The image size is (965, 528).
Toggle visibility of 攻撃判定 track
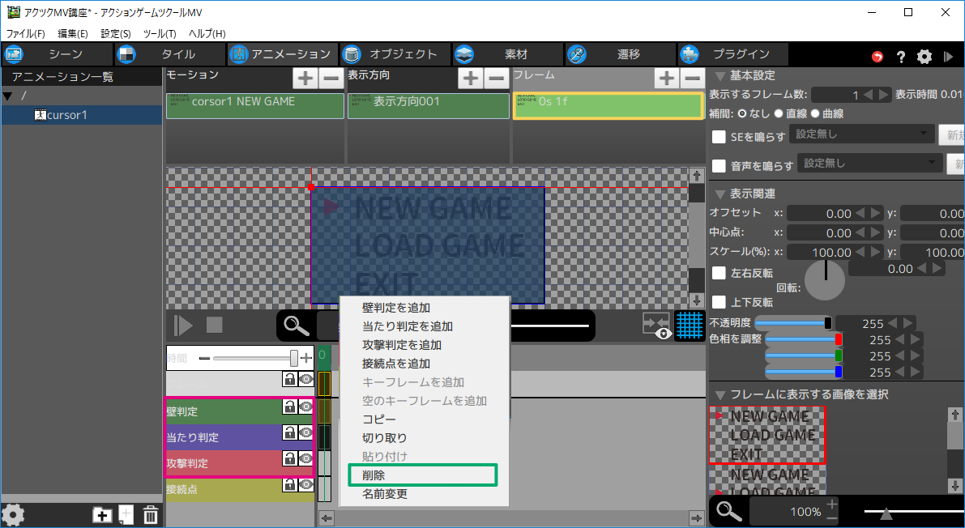(305, 458)
